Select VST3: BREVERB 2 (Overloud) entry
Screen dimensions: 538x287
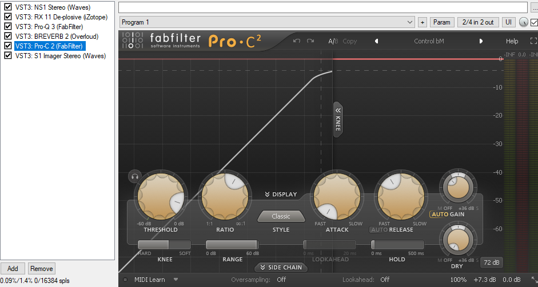click(57, 37)
